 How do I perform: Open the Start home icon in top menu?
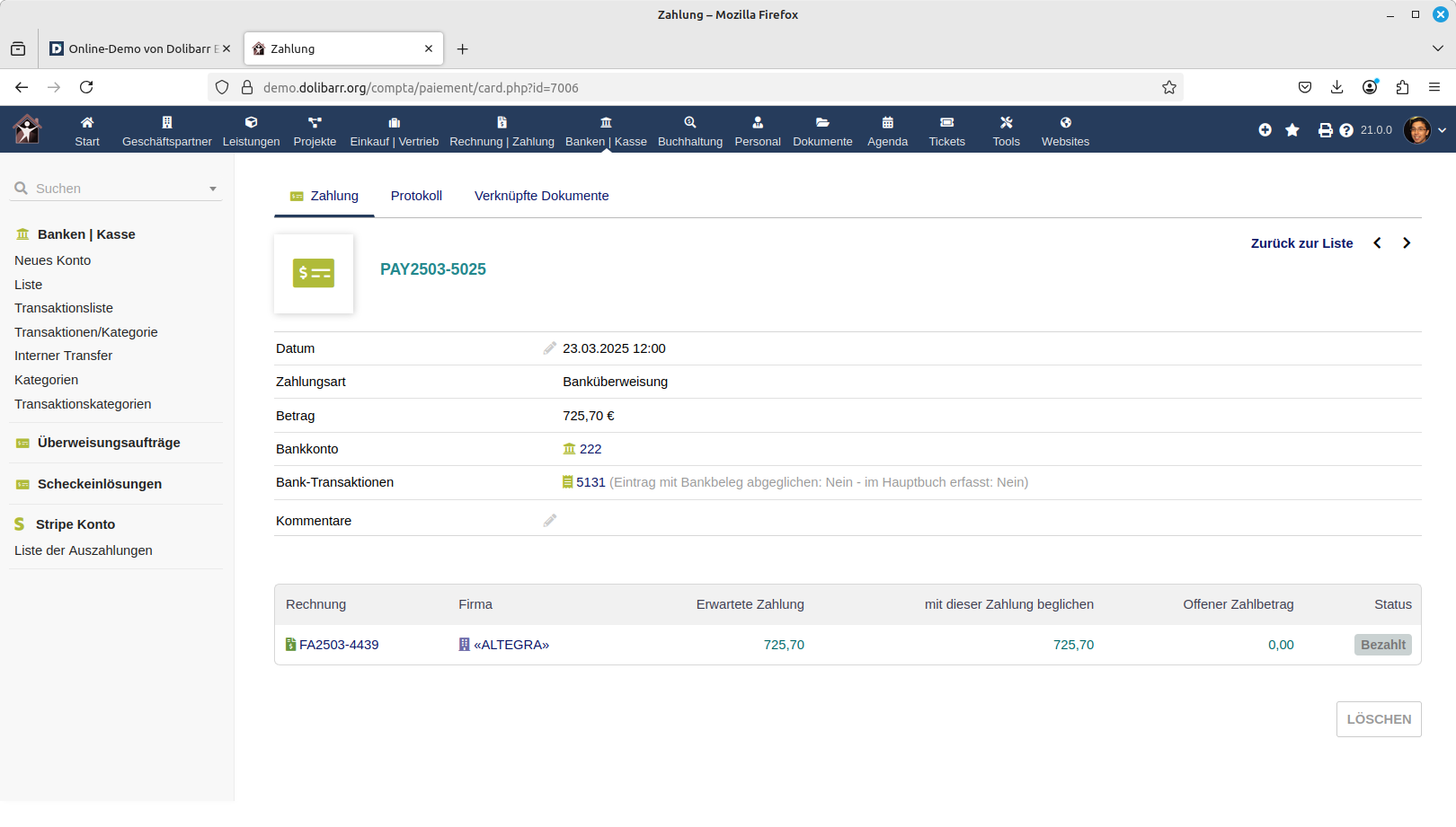tap(87, 122)
